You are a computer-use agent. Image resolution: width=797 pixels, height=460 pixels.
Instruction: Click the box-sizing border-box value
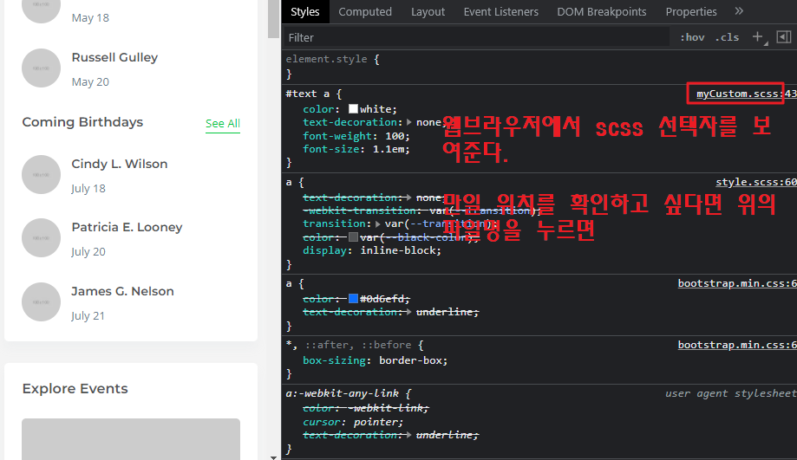[x=411, y=360]
